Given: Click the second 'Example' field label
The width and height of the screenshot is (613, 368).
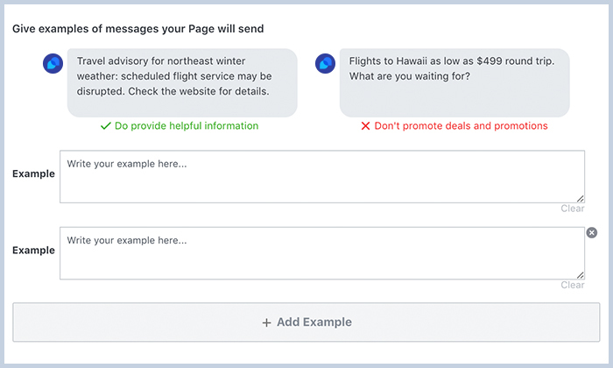Looking at the screenshot, I should (x=33, y=251).
